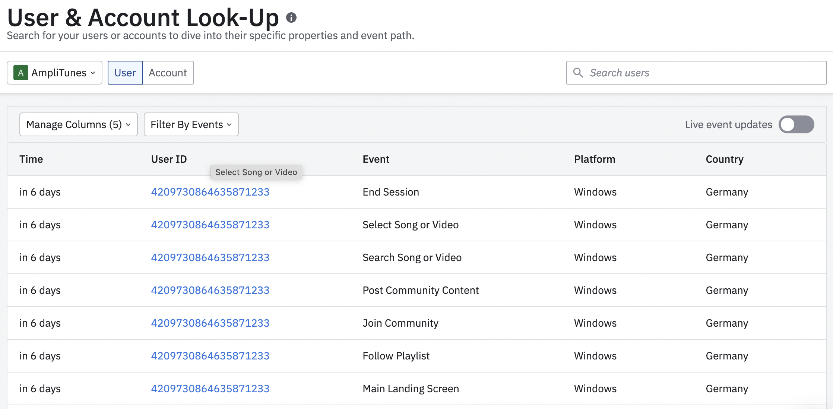This screenshot has width=833, height=409.
Task: Click the Main Landing Screen event cell
Action: point(411,389)
